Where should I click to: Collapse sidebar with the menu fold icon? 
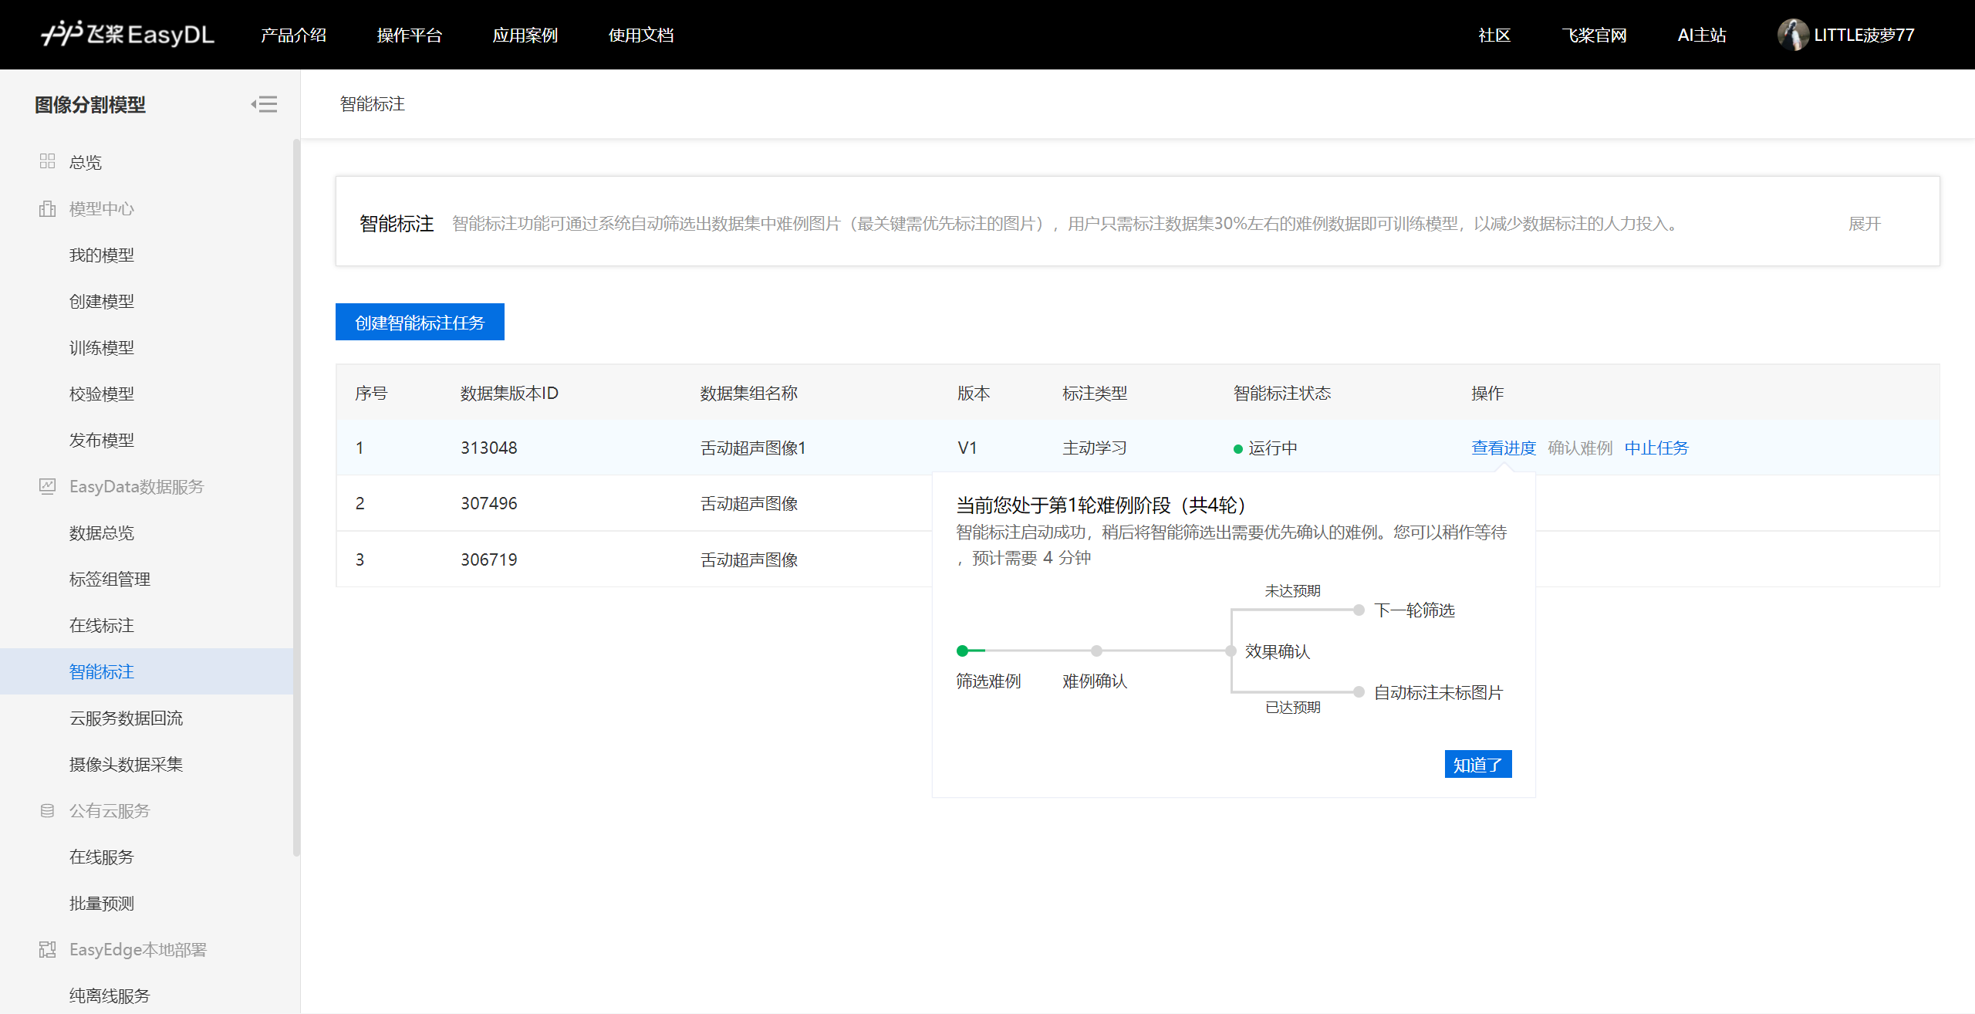click(x=264, y=104)
